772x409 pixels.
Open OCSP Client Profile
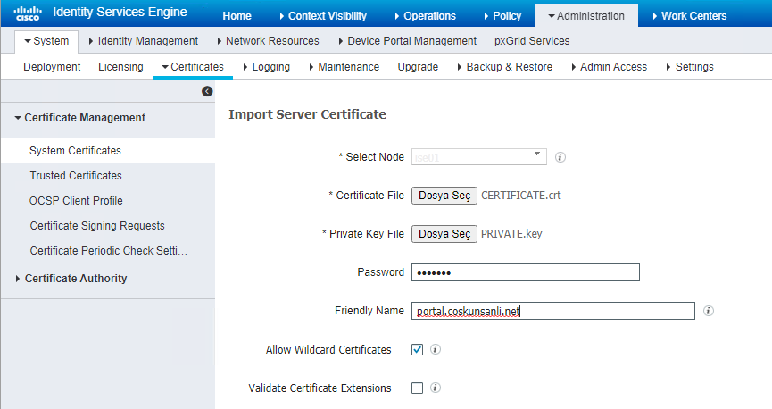pos(76,201)
